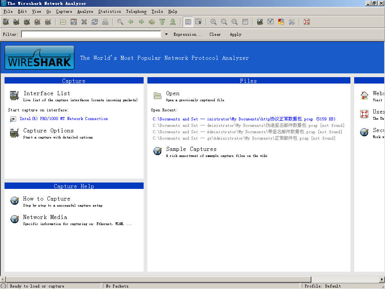385x289 pixels.
Task: Click Start new live capture toolbar icon
Action: (x=27, y=22)
